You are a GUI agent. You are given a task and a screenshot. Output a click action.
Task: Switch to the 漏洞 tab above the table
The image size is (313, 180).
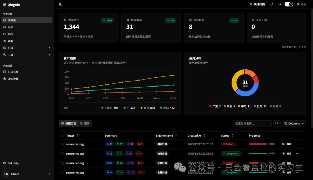tap(85, 123)
